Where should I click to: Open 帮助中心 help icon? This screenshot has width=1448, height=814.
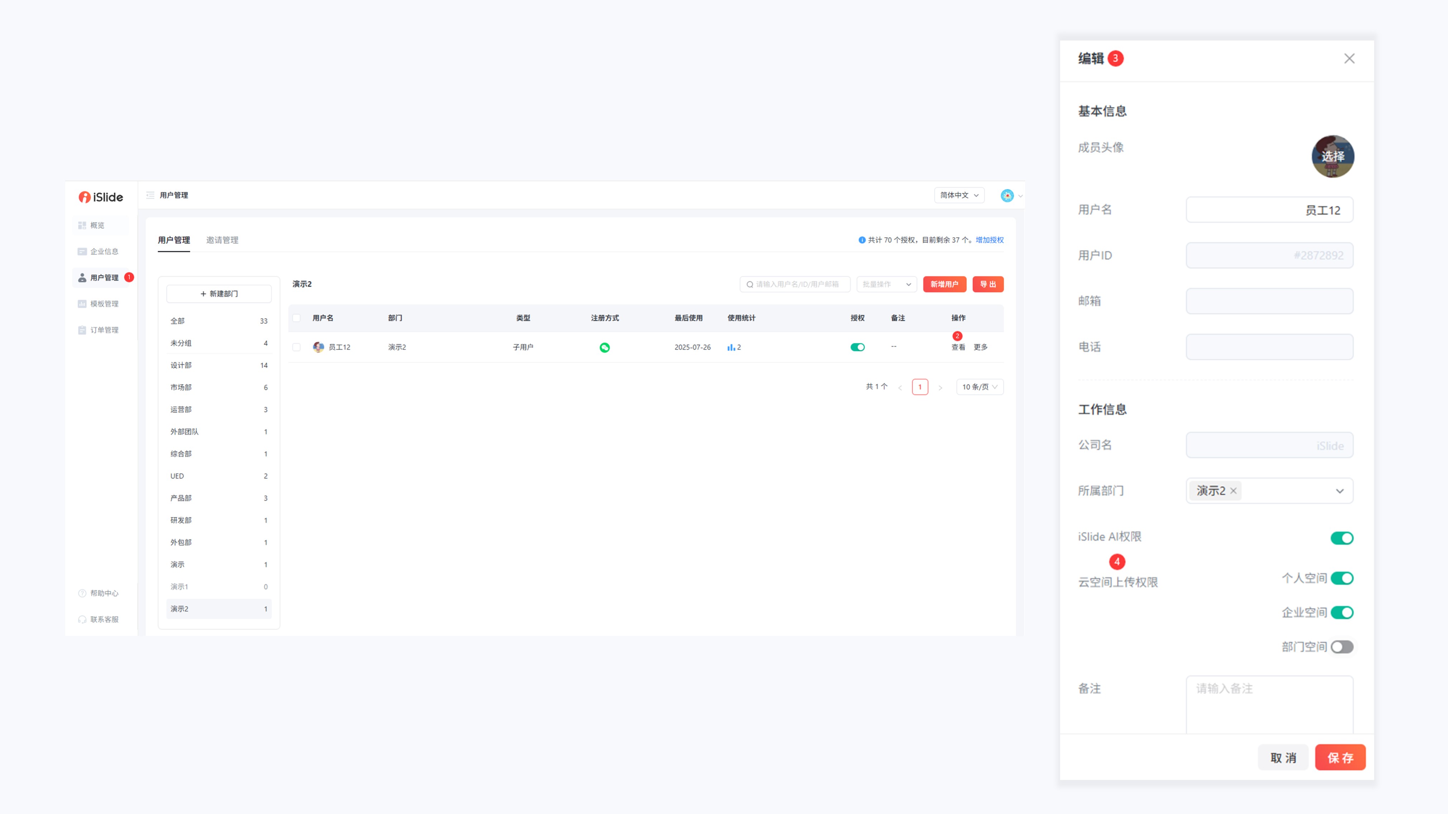pos(82,593)
